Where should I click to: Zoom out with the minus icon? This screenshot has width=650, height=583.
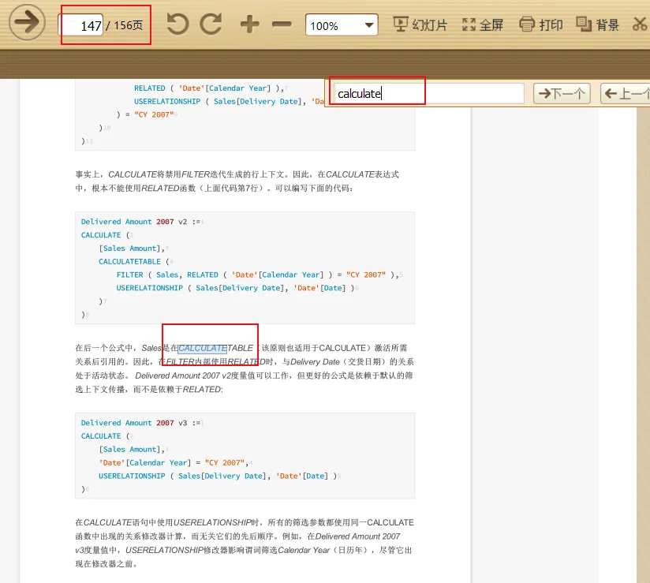(282, 24)
